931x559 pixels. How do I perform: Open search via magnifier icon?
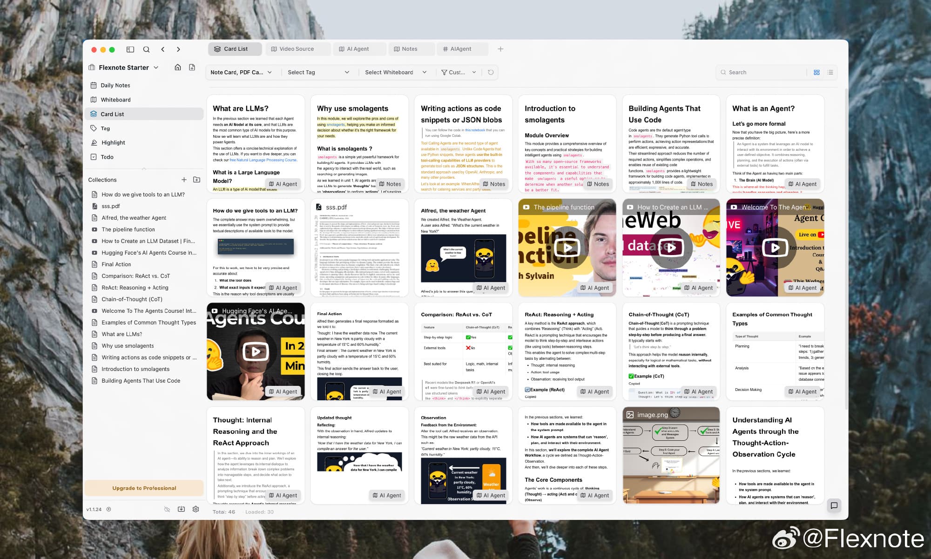pos(146,49)
